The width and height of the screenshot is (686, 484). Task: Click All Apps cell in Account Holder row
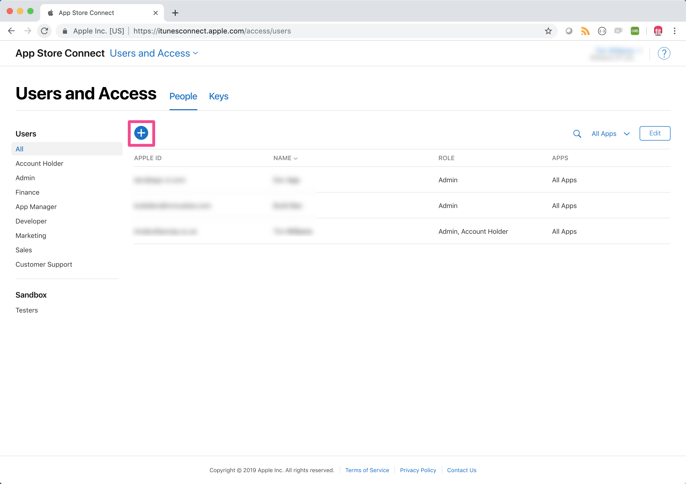tap(564, 231)
